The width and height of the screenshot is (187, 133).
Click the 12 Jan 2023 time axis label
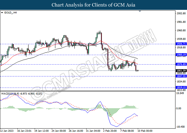[7, 131]
